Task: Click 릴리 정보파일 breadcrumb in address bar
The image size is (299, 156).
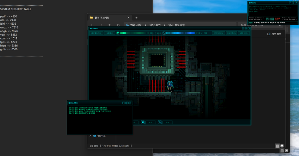Action: coord(177,25)
